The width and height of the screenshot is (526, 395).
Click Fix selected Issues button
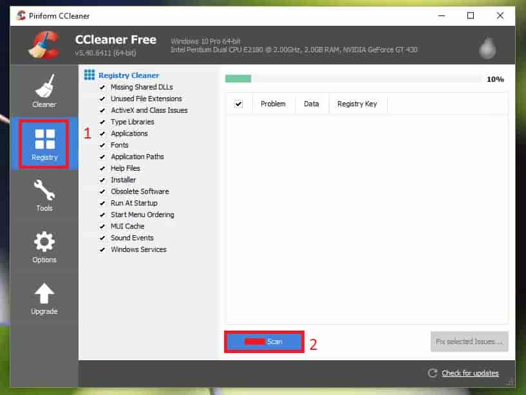click(x=469, y=342)
